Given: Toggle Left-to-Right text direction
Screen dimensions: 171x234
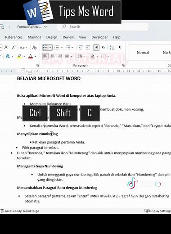Looking at the screenshot, I should [96, 48].
